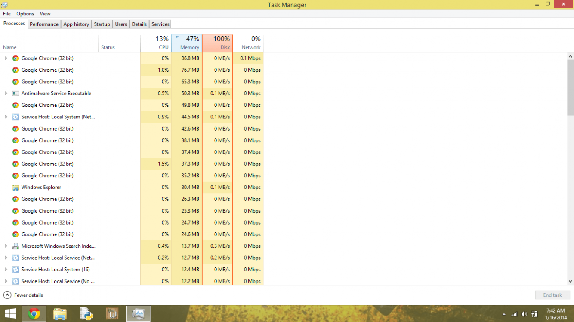Switch to the Startup tab
The width and height of the screenshot is (574, 322).
[x=102, y=24]
